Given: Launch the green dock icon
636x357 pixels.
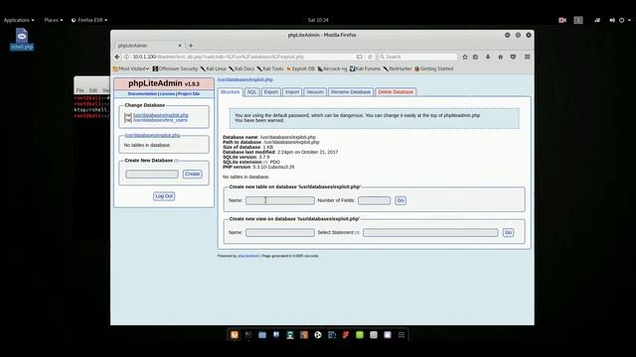Looking at the screenshot, I should [360, 335].
